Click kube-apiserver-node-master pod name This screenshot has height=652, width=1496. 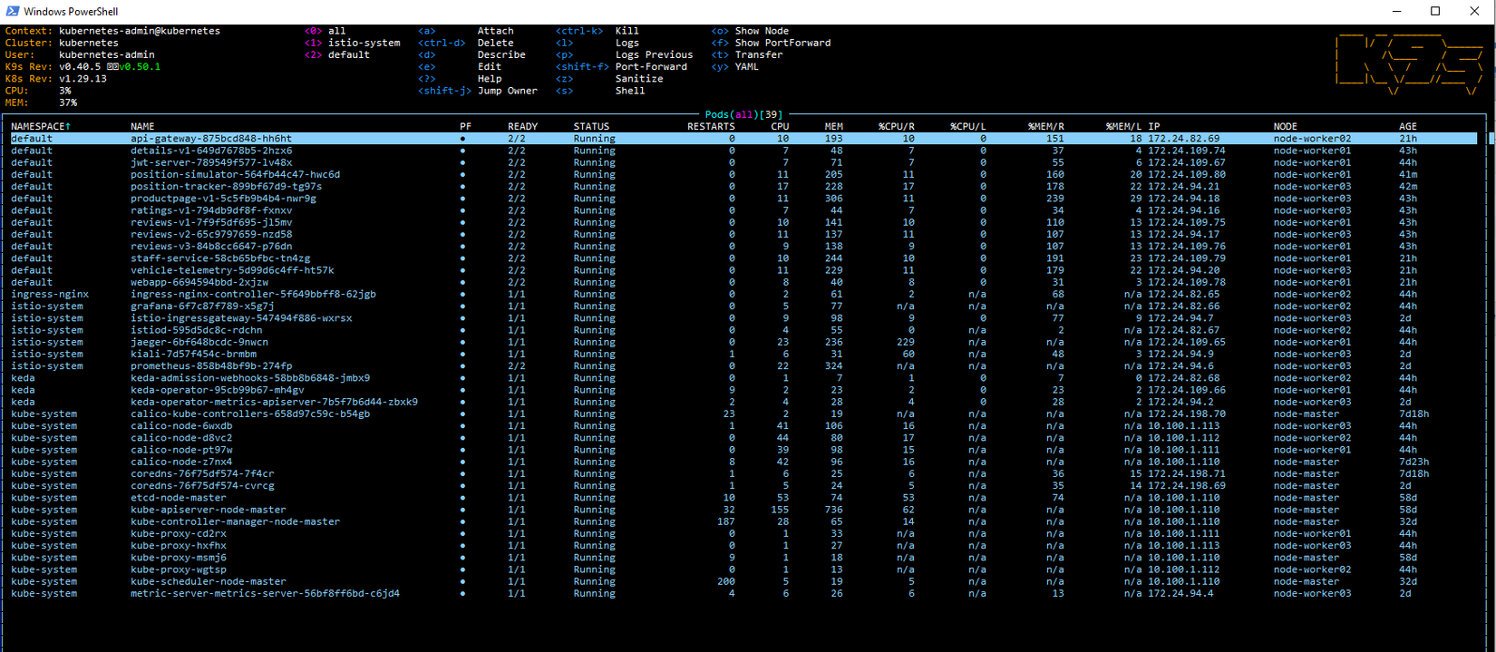click(209, 510)
